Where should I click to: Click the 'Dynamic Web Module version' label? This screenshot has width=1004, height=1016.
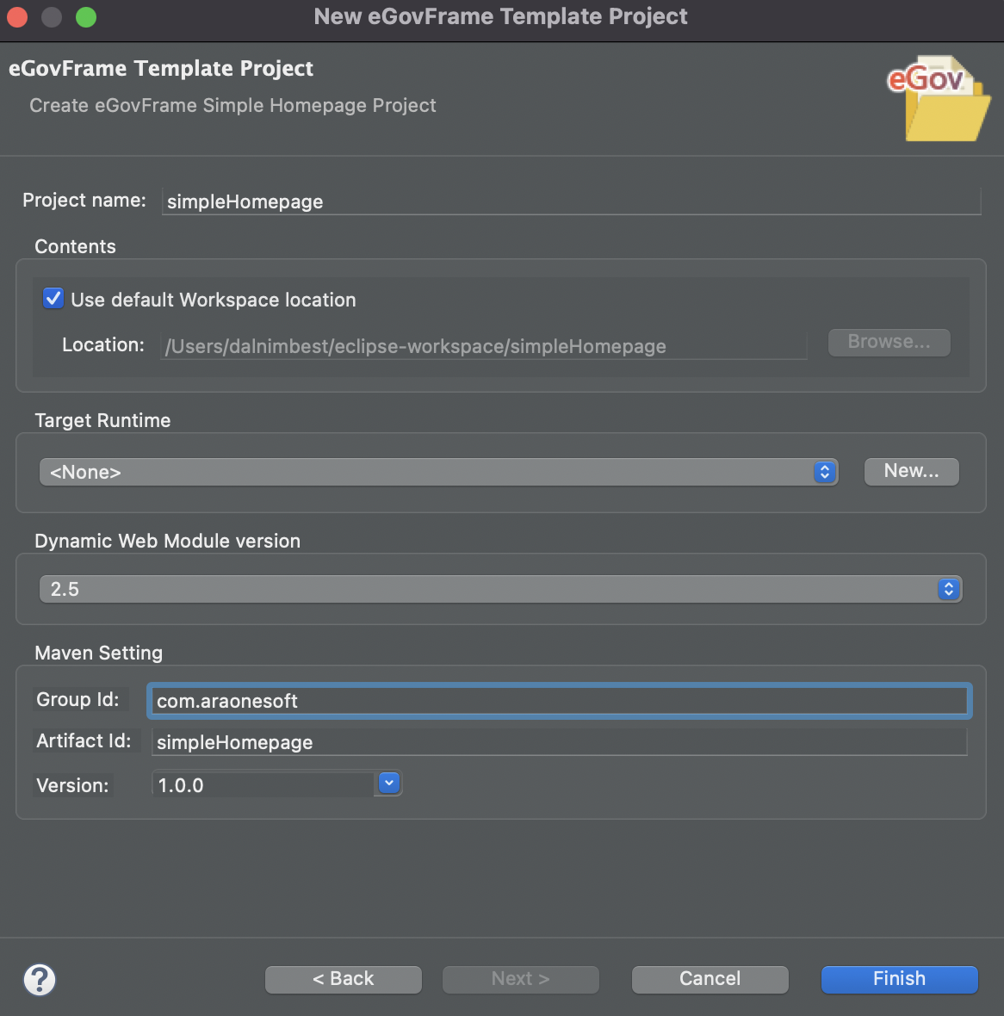[167, 541]
